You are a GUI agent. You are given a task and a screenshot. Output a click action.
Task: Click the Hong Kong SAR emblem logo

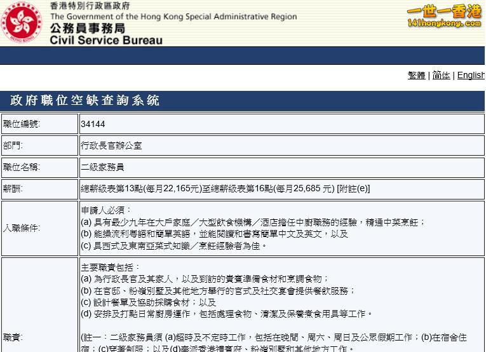coord(23,23)
